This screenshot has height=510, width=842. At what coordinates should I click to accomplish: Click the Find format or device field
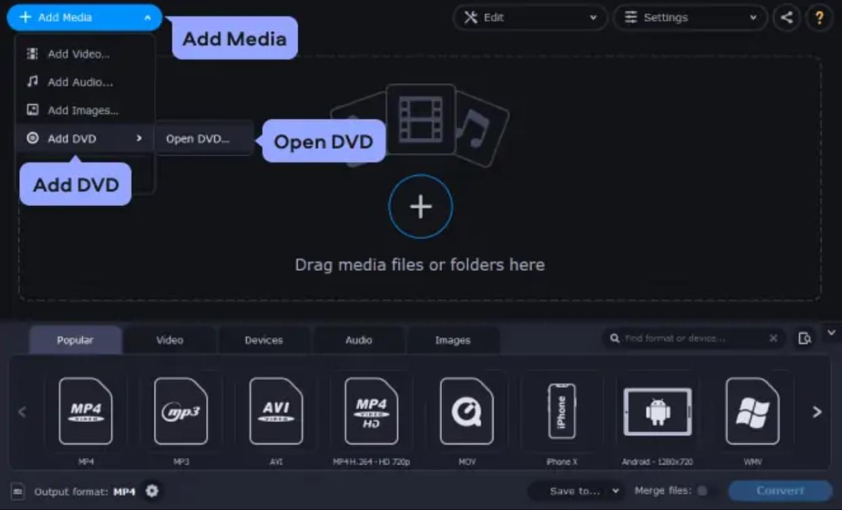point(693,338)
